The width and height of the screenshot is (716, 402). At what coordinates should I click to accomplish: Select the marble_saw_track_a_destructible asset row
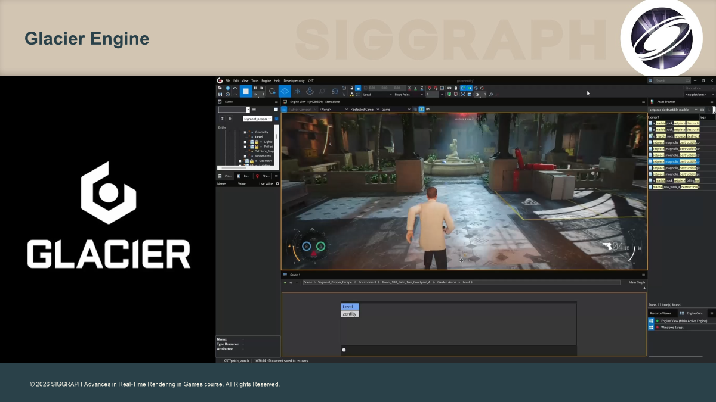674,187
